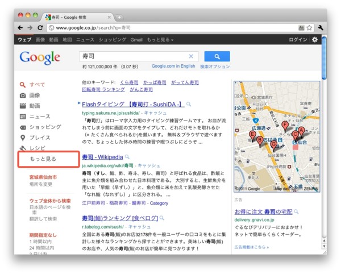
Task: Open Gmail in top black bar
Action: [136, 40]
